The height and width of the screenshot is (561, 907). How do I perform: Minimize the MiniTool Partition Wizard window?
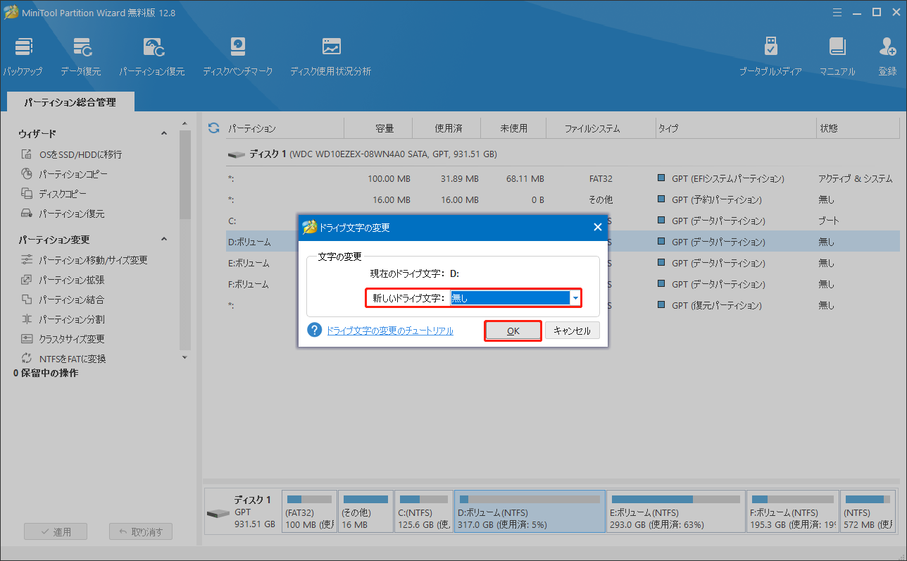[856, 12]
